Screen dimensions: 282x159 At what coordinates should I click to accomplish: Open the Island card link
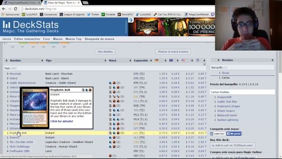click(14, 78)
